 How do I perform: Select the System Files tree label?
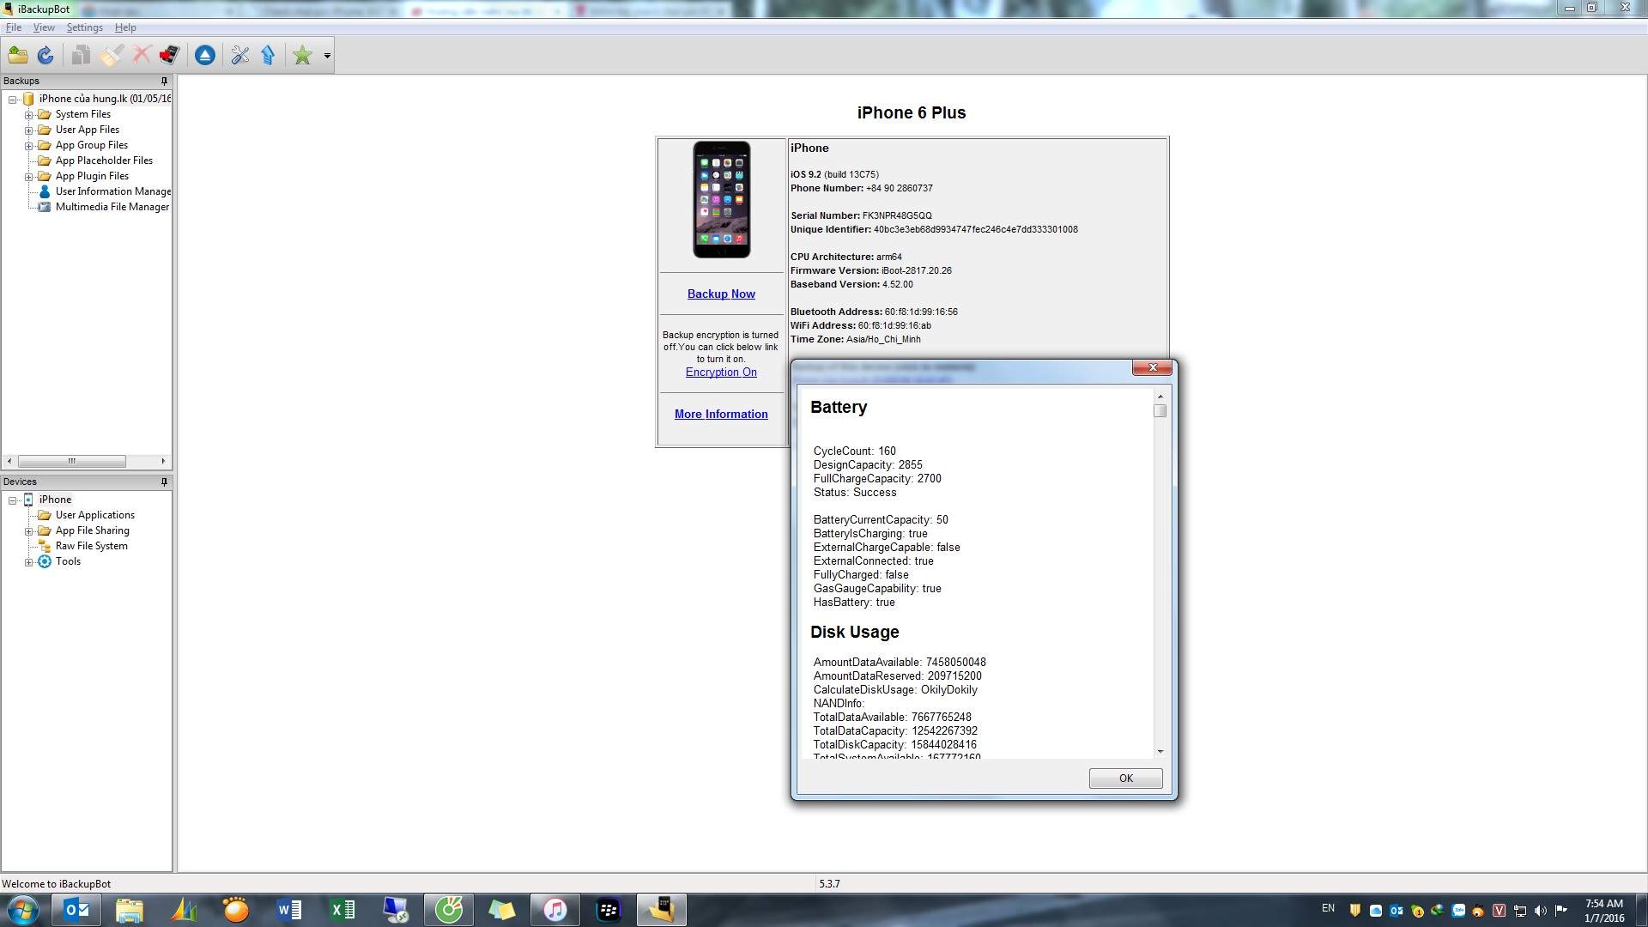(x=83, y=114)
